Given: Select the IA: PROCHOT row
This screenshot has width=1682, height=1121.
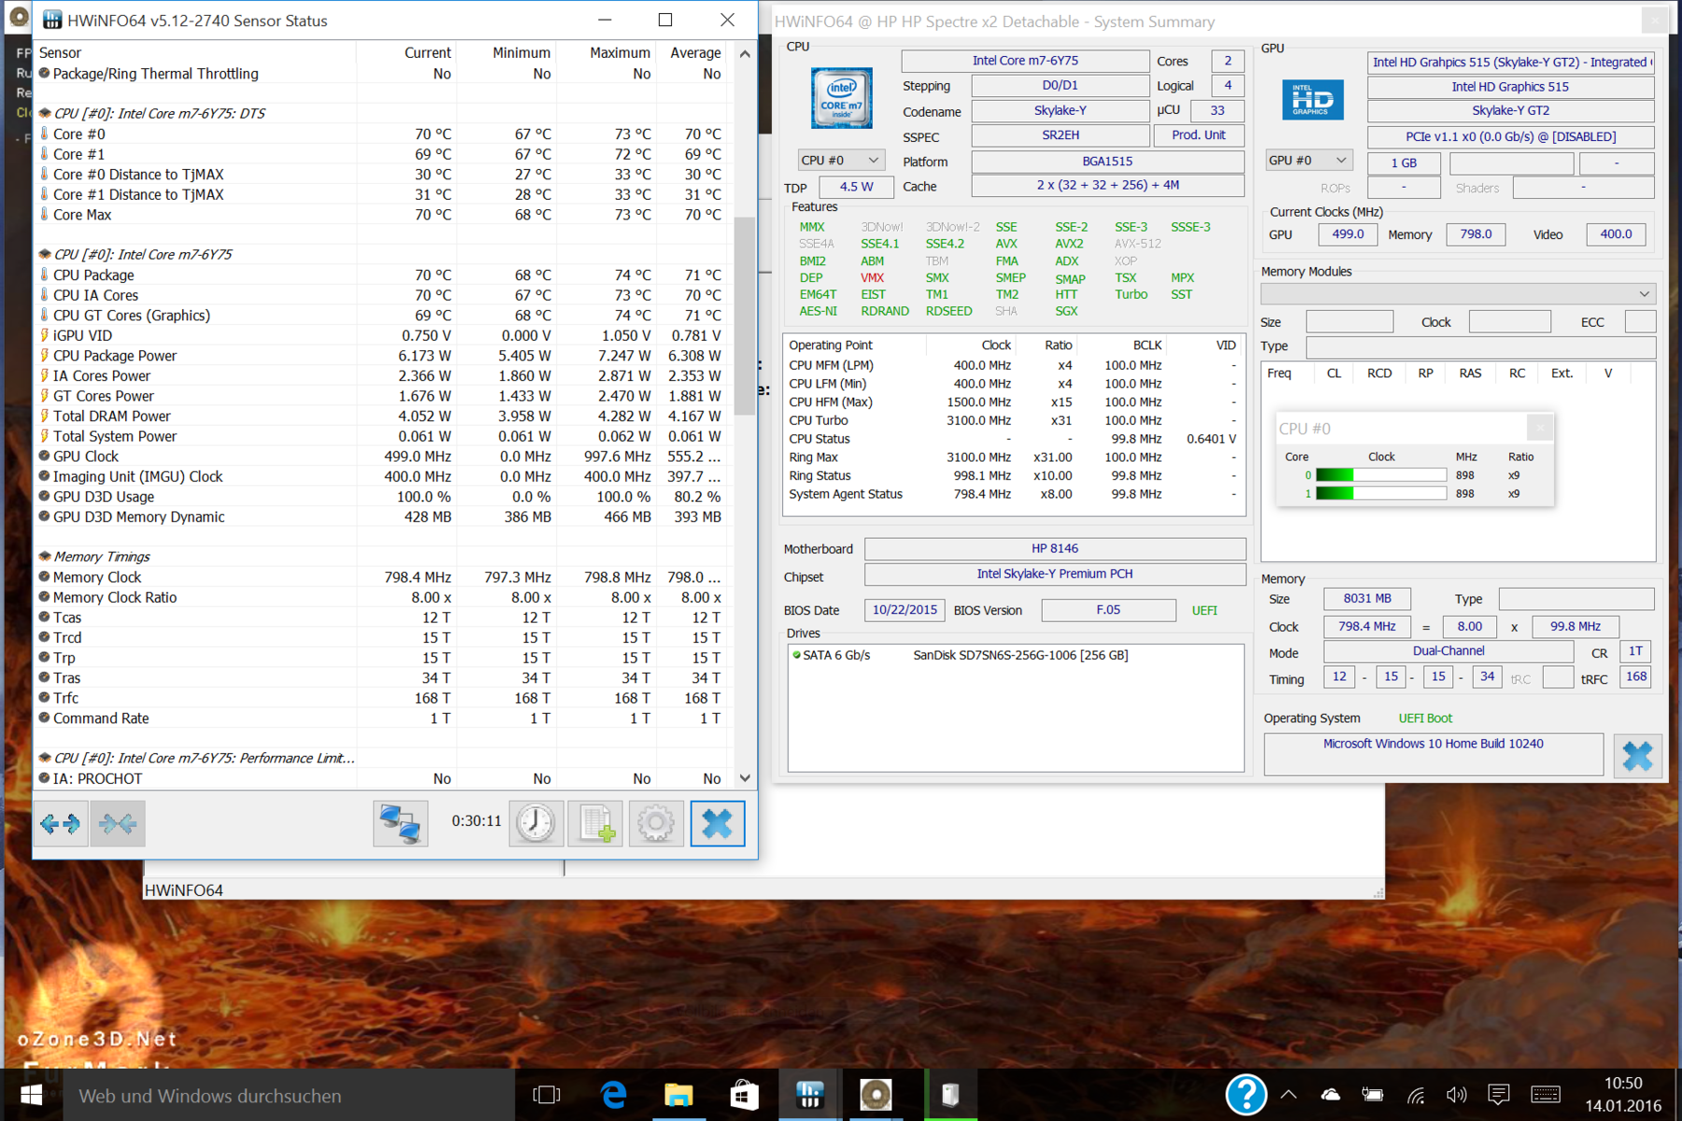Looking at the screenshot, I should tap(381, 778).
